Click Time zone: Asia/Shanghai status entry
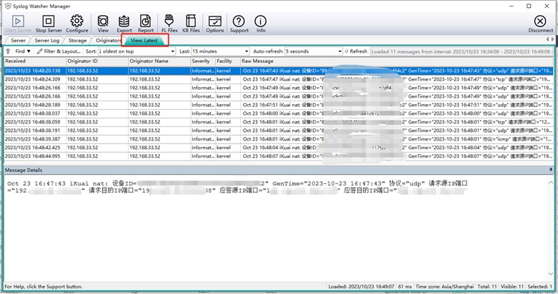This screenshot has height=294, width=558. 444,287
